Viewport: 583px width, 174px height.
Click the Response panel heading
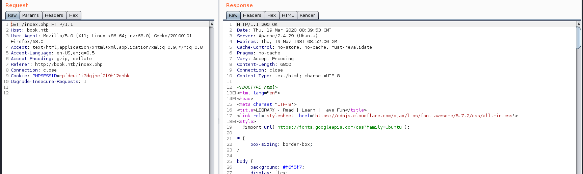[239, 5]
